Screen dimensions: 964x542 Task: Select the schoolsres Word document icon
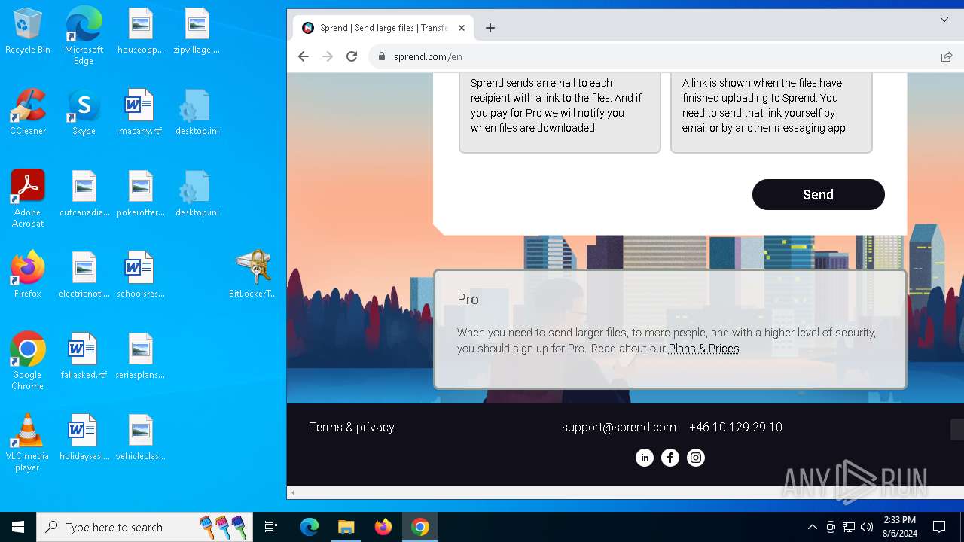coord(141,276)
